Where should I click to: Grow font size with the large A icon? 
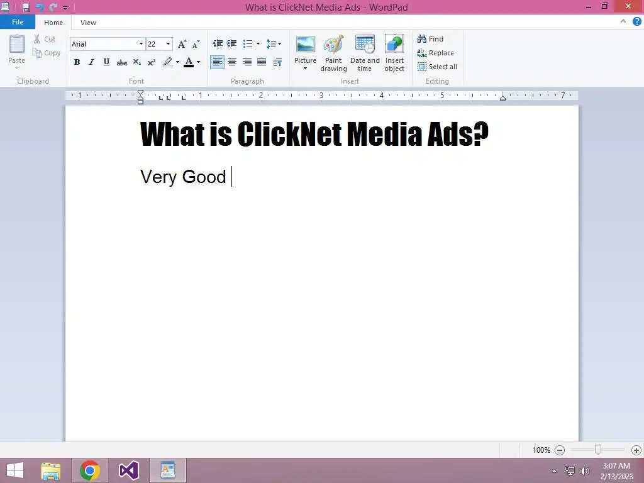coord(182,44)
